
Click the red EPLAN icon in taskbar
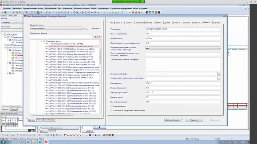pos(46,142)
